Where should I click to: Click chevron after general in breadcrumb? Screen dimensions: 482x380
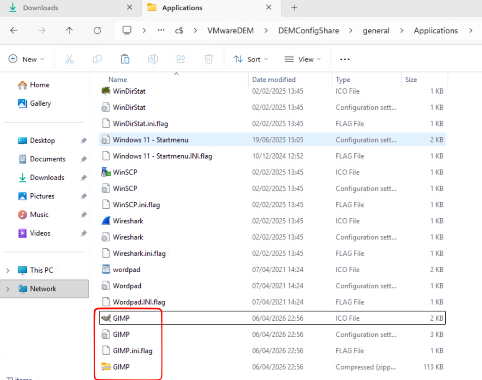(x=402, y=31)
